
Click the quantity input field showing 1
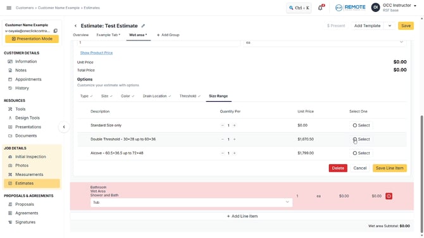coord(158,42)
